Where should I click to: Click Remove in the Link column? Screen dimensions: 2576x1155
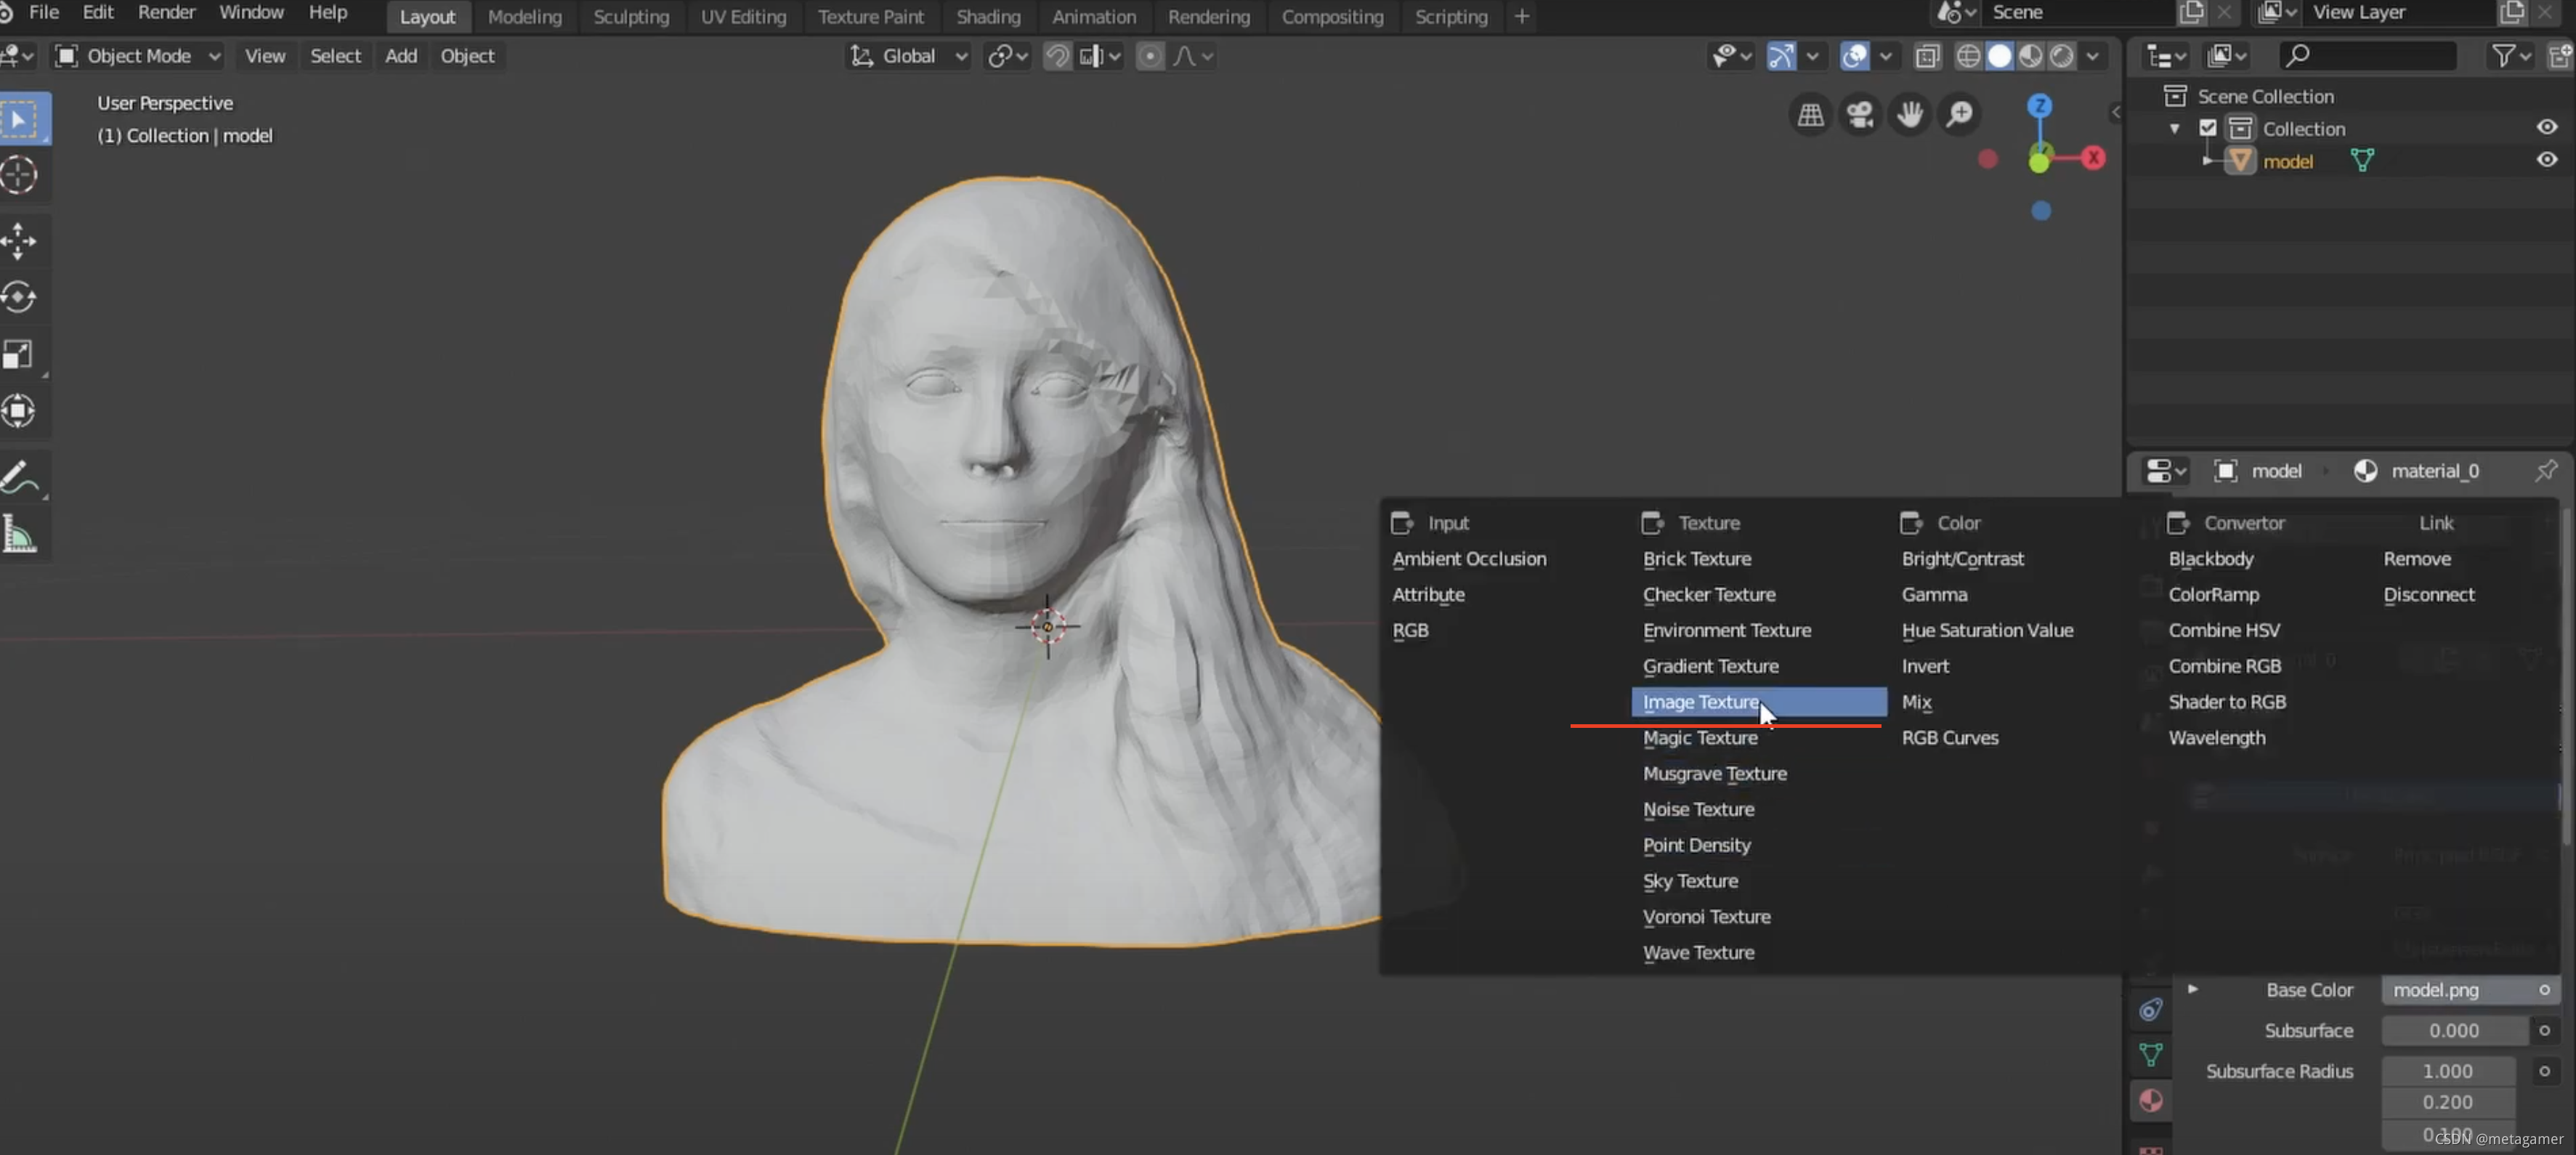pyautogui.click(x=2416, y=558)
